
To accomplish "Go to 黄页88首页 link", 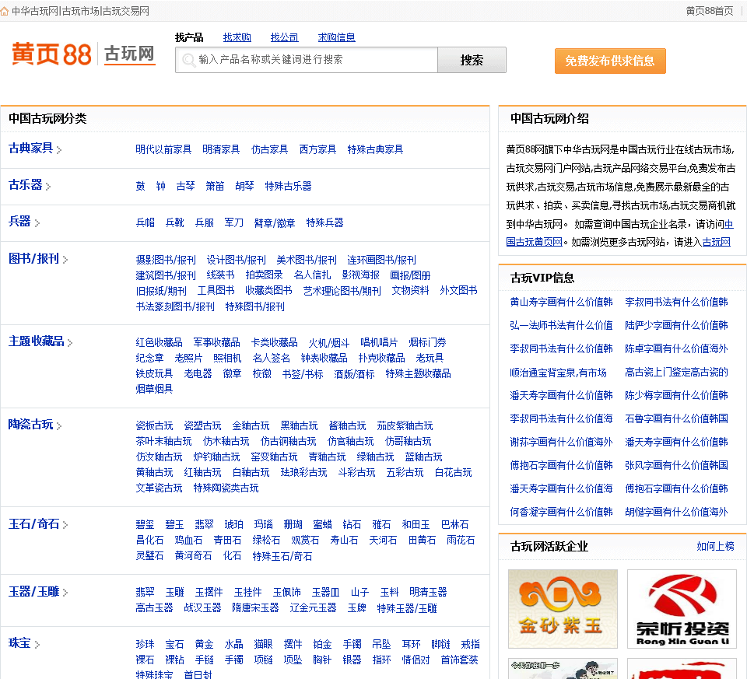I will click(710, 11).
